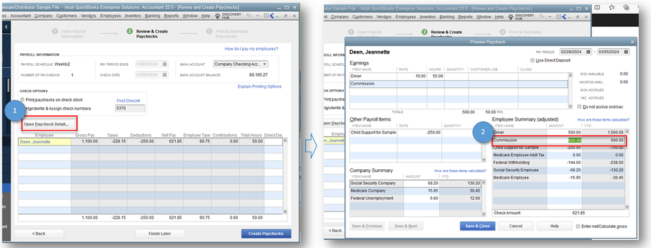The width and height of the screenshot is (651, 248).
Task: Click Driver hours cell 50.00
Action: 435,76
